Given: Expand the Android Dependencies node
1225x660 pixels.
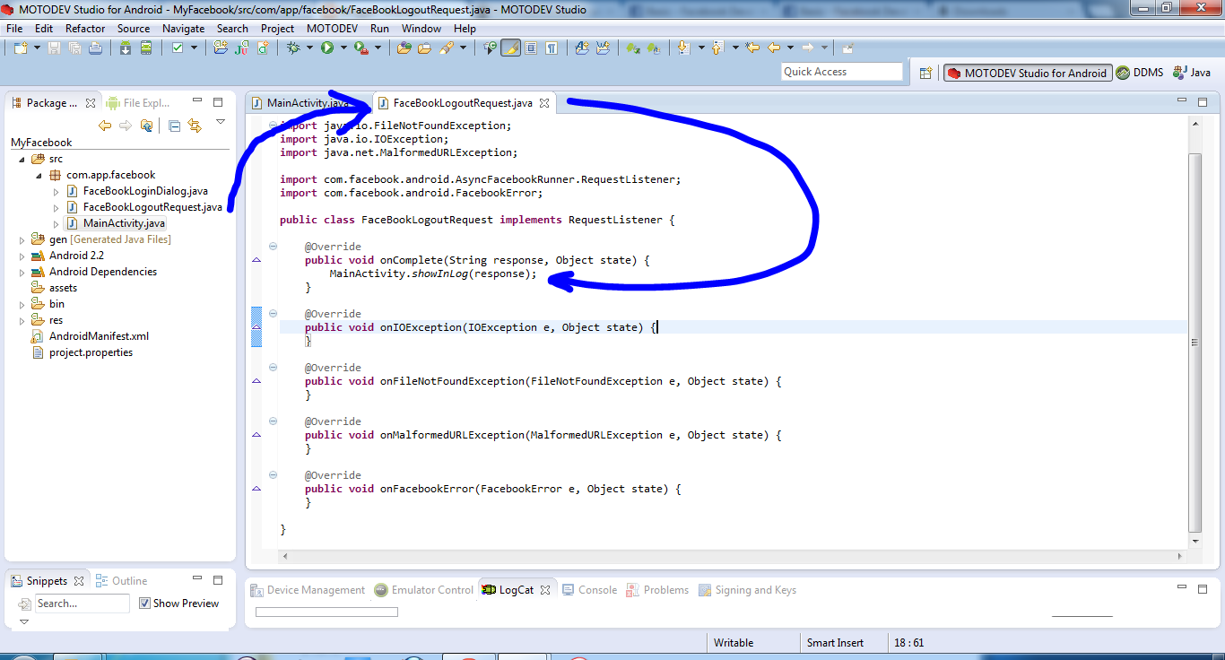Looking at the screenshot, I should pos(22,272).
